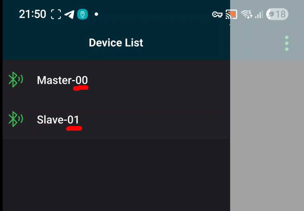The height and width of the screenshot is (211, 304).
Task: Tap the Wi-Fi signal status icon
Action: [246, 14]
